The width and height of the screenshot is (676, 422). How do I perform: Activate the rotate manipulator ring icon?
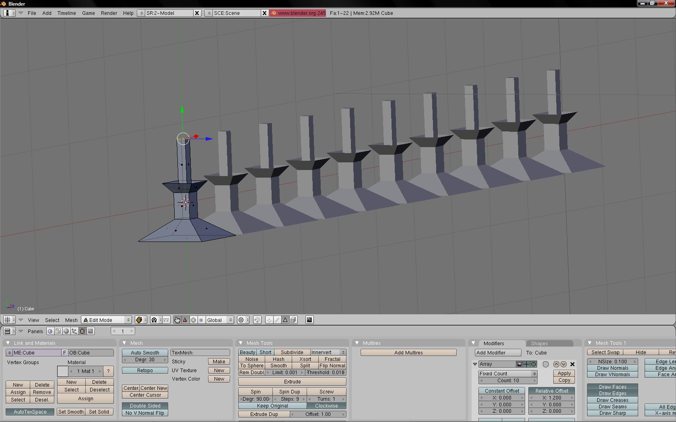193,320
